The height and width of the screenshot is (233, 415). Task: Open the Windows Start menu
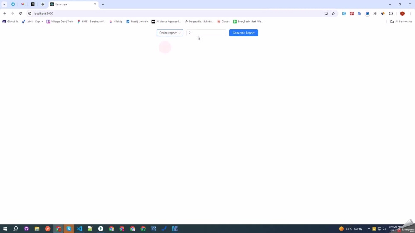5,228
